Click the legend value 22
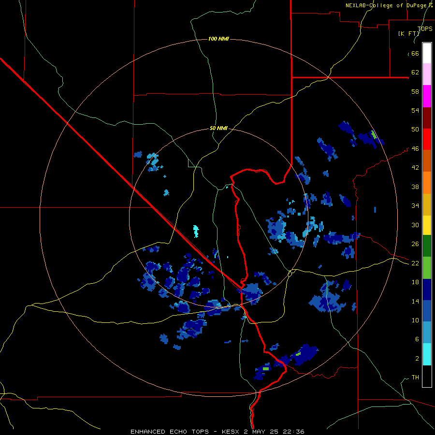 (x=415, y=263)
